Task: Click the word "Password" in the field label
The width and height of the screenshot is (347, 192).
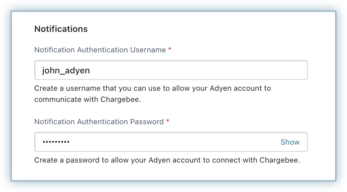Action: click(147, 122)
